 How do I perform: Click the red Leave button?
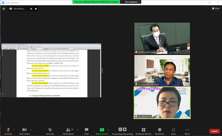tap(215, 131)
